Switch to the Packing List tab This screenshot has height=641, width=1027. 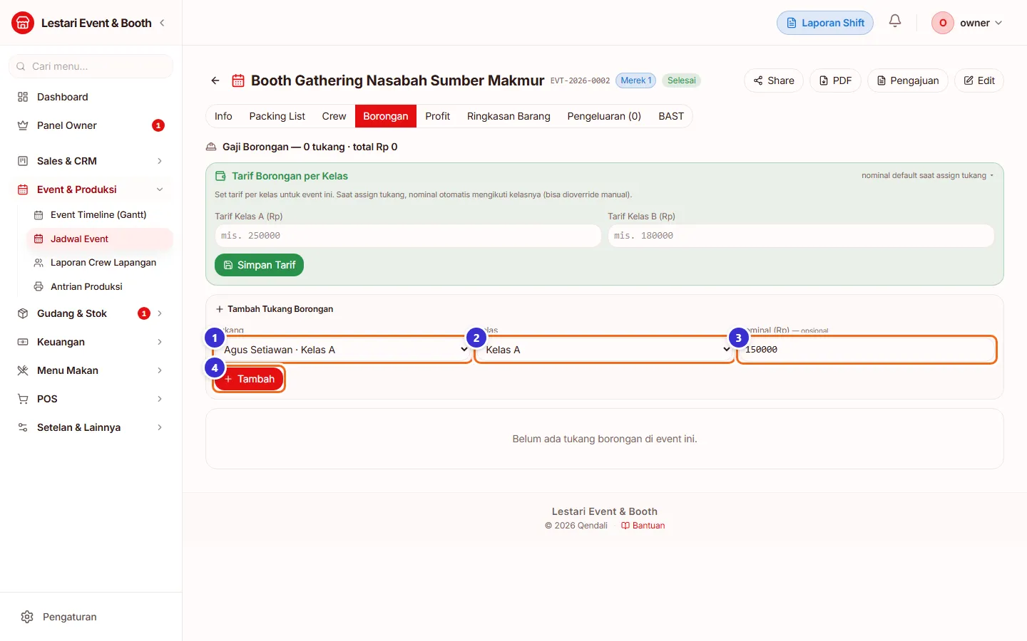pos(277,116)
